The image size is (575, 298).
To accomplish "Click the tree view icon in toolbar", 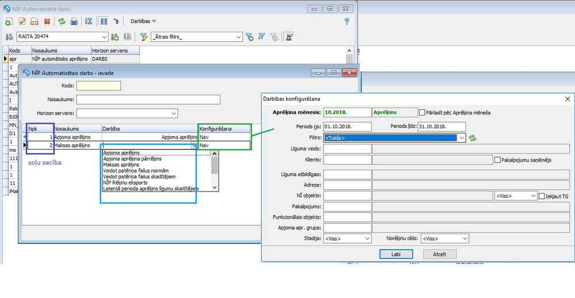I will (x=116, y=21).
